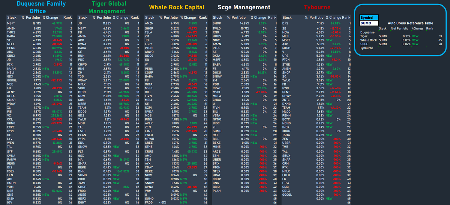Click the 55.53% change for V in Tybourne
450x205 pixels.
[x=336, y=52]
